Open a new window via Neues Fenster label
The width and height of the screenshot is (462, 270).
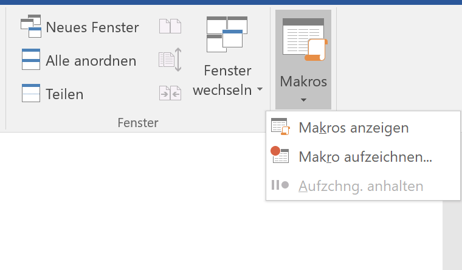(x=92, y=27)
